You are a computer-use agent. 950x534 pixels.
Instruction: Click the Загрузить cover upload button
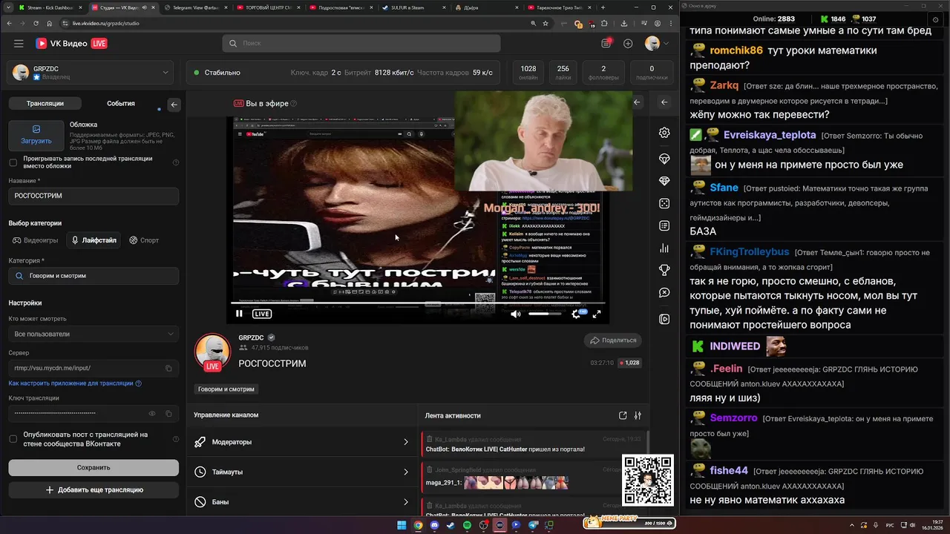[36, 135]
